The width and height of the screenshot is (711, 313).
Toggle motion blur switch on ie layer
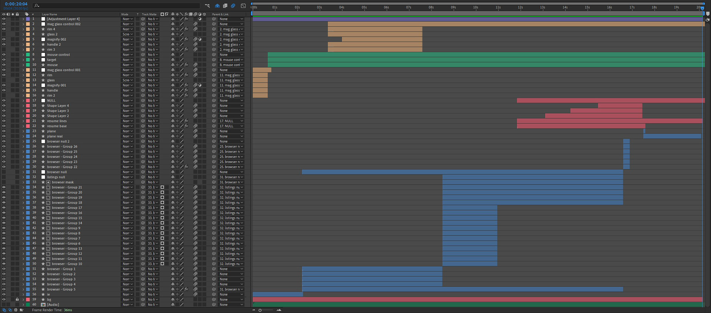[195, 295]
